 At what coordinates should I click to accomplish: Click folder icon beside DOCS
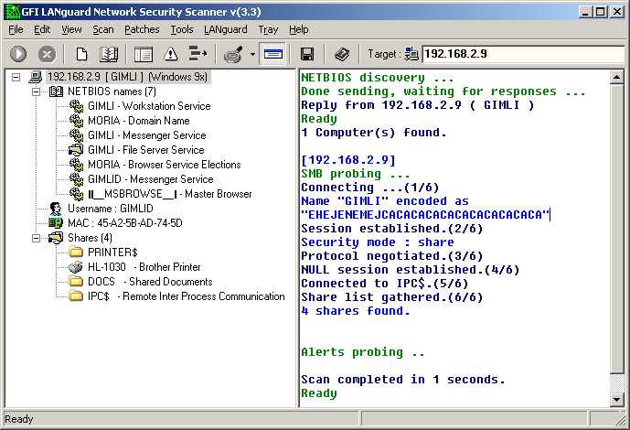76,281
